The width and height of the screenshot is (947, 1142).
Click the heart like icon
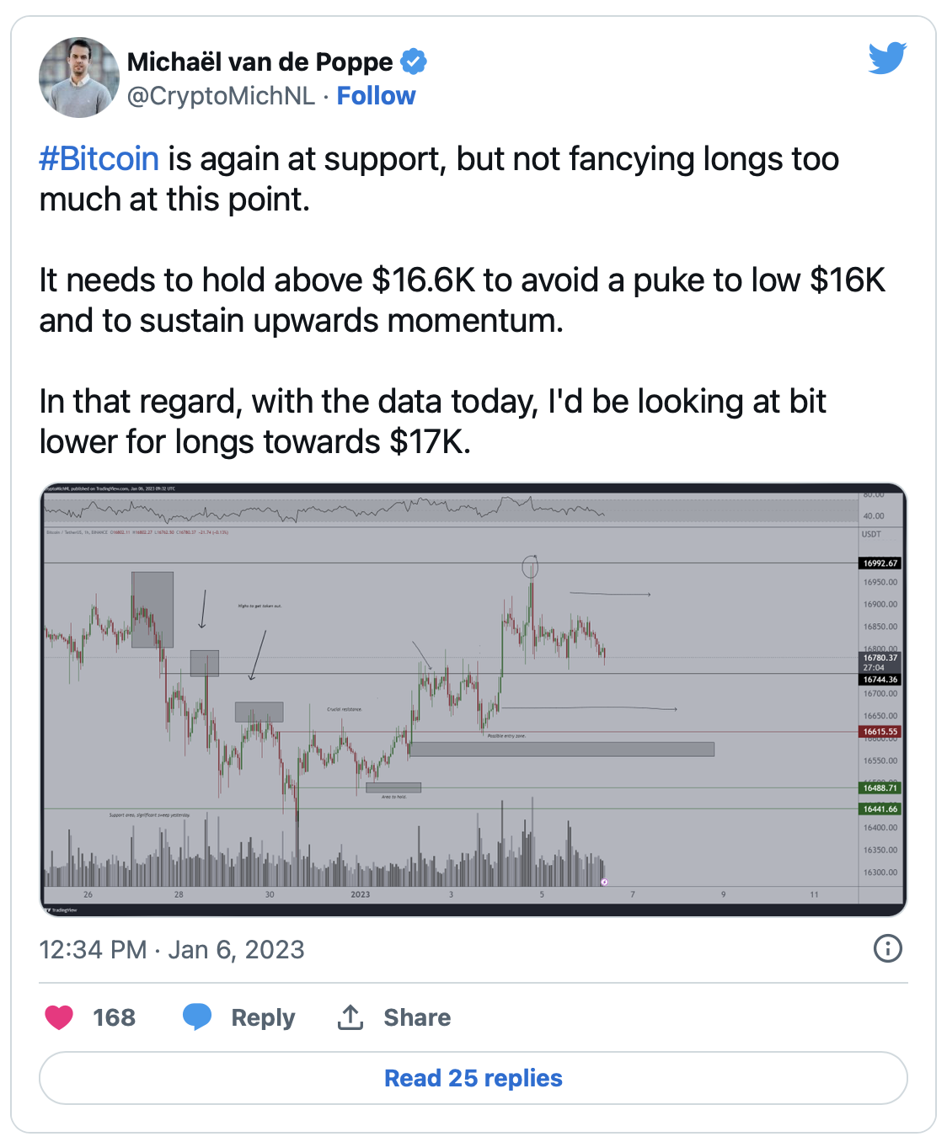pos(59,1017)
